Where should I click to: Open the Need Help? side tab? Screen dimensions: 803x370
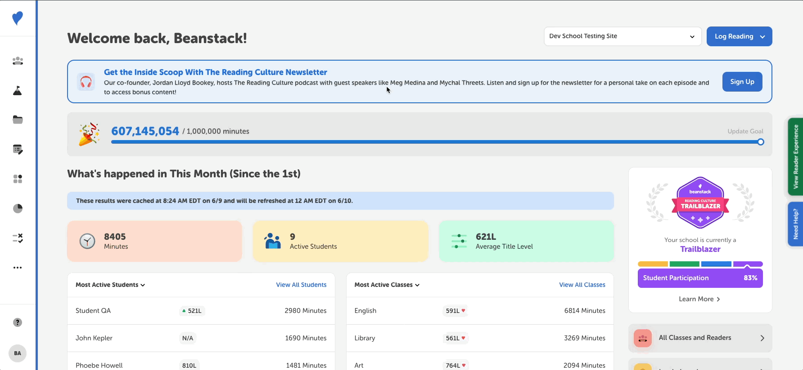tap(795, 224)
